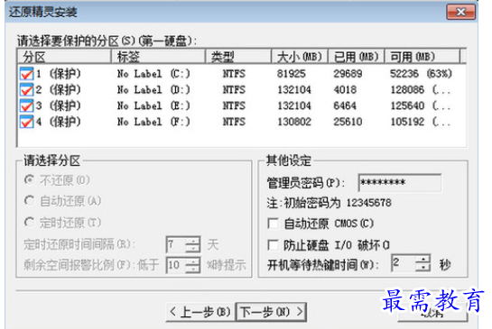Increase 剩余空间报警比例 with up arrow
This screenshot has width=492, height=329.
192,261
